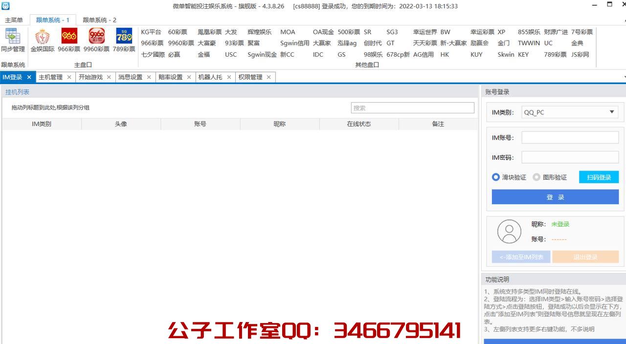
Task: Switch to the 跟单系统 - 1 ribbon tab
Action: click(x=53, y=20)
